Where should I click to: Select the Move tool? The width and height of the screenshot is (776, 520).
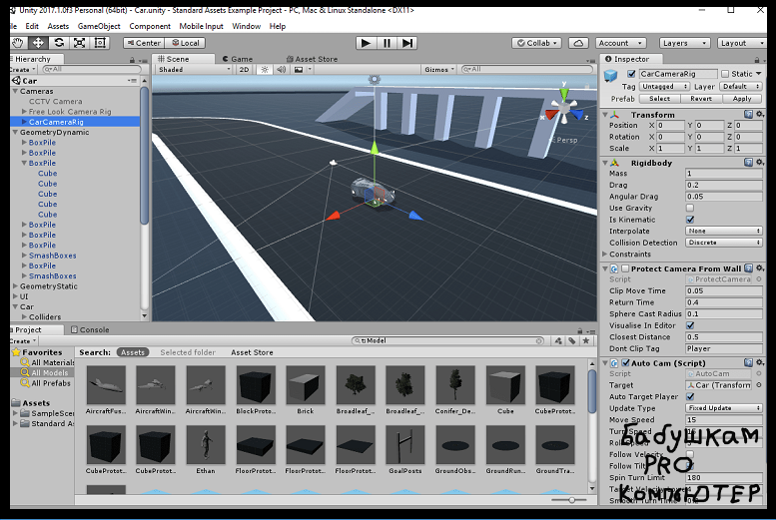click(x=38, y=43)
